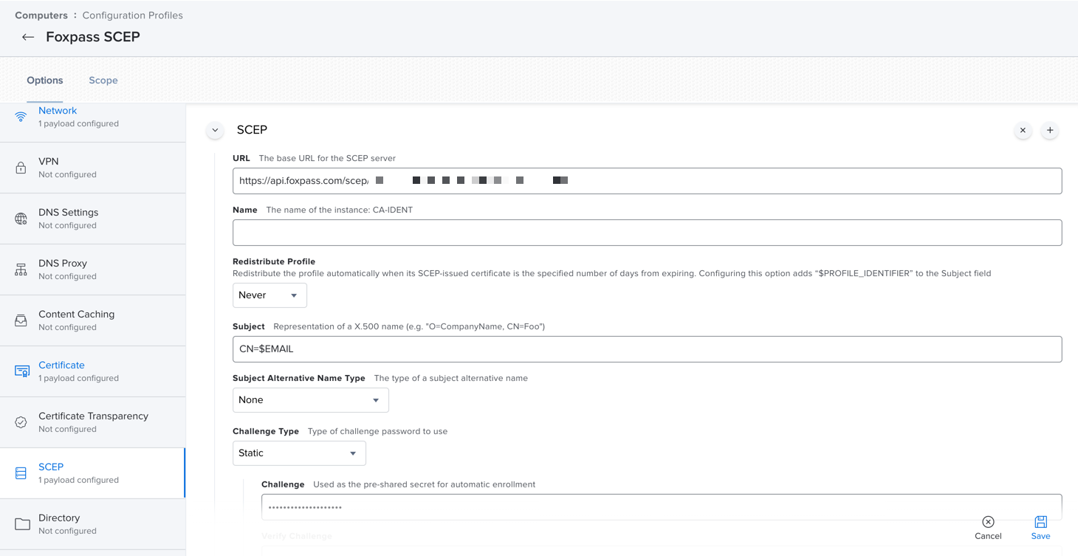The height and width of the screenshot is (556, 1078).
Task: Select DNS Settings payload in sidebar
Action: point(92,219)
